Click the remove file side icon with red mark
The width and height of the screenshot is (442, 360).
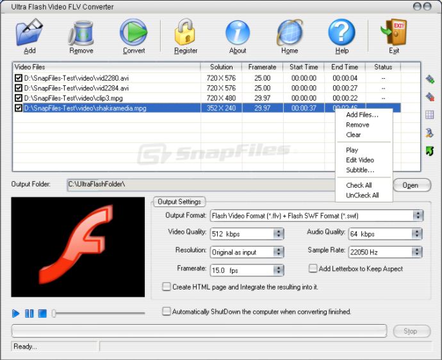click(430, 97)
